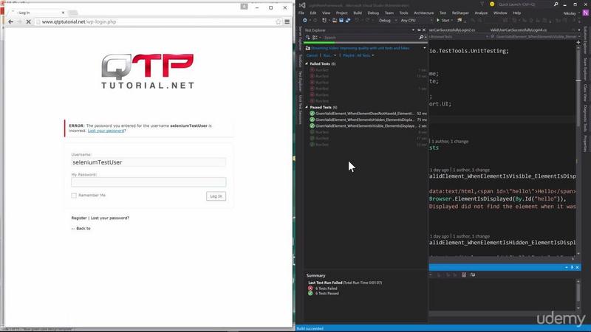The width and height of the screenshot is (591, 332).
Task: Open the Debug configuration dropdown
Action: (x=387, y=21)
